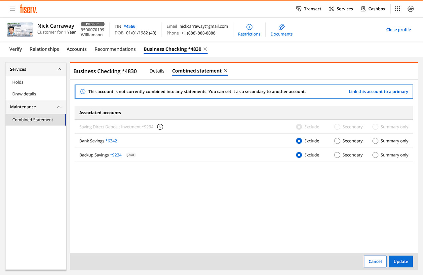Set Backup Savings to Summary only
The height and width of the screenshot is (275, 423).
click(x=375, y=155)
